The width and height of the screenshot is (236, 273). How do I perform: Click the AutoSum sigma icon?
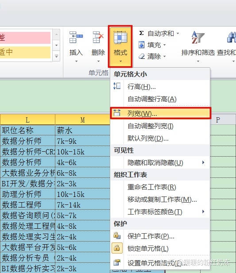pyautogui.click(x=141, y=33)
